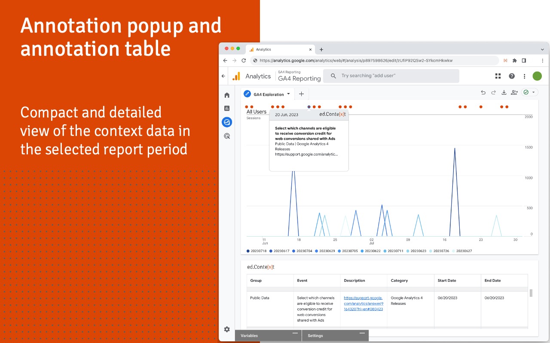The height and width of the screenshot is (343, 550).
Task: Expand the GA4 Exploration tab menu
Action: [x=288, y=94]
